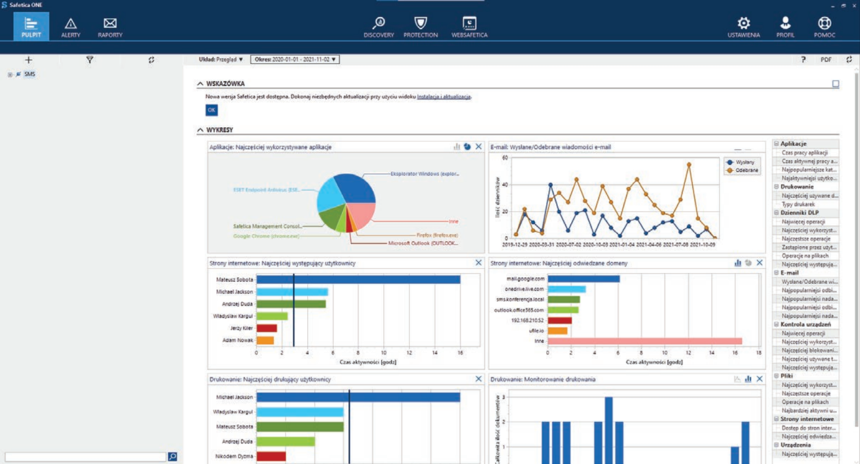Collapse the Wykresy section
Screen dimensions: 860x464
point(200,130)
